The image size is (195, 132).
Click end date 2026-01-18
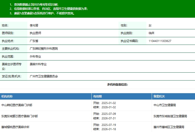pos(109,129)
